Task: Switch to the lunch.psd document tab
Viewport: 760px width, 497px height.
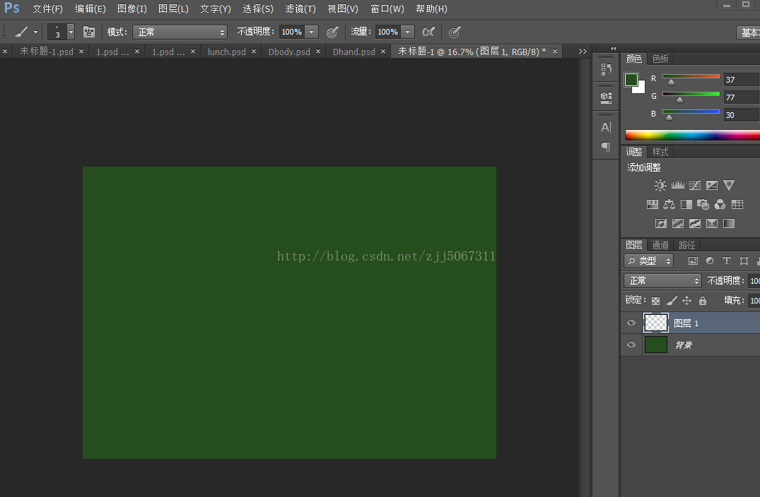Action: 226,52
